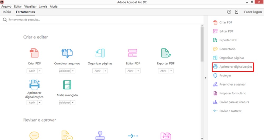Click the vertical scrollbar thumb of tools list
Image resolution: width=264 pixels, height=140 pixels.
coord(202,44)
